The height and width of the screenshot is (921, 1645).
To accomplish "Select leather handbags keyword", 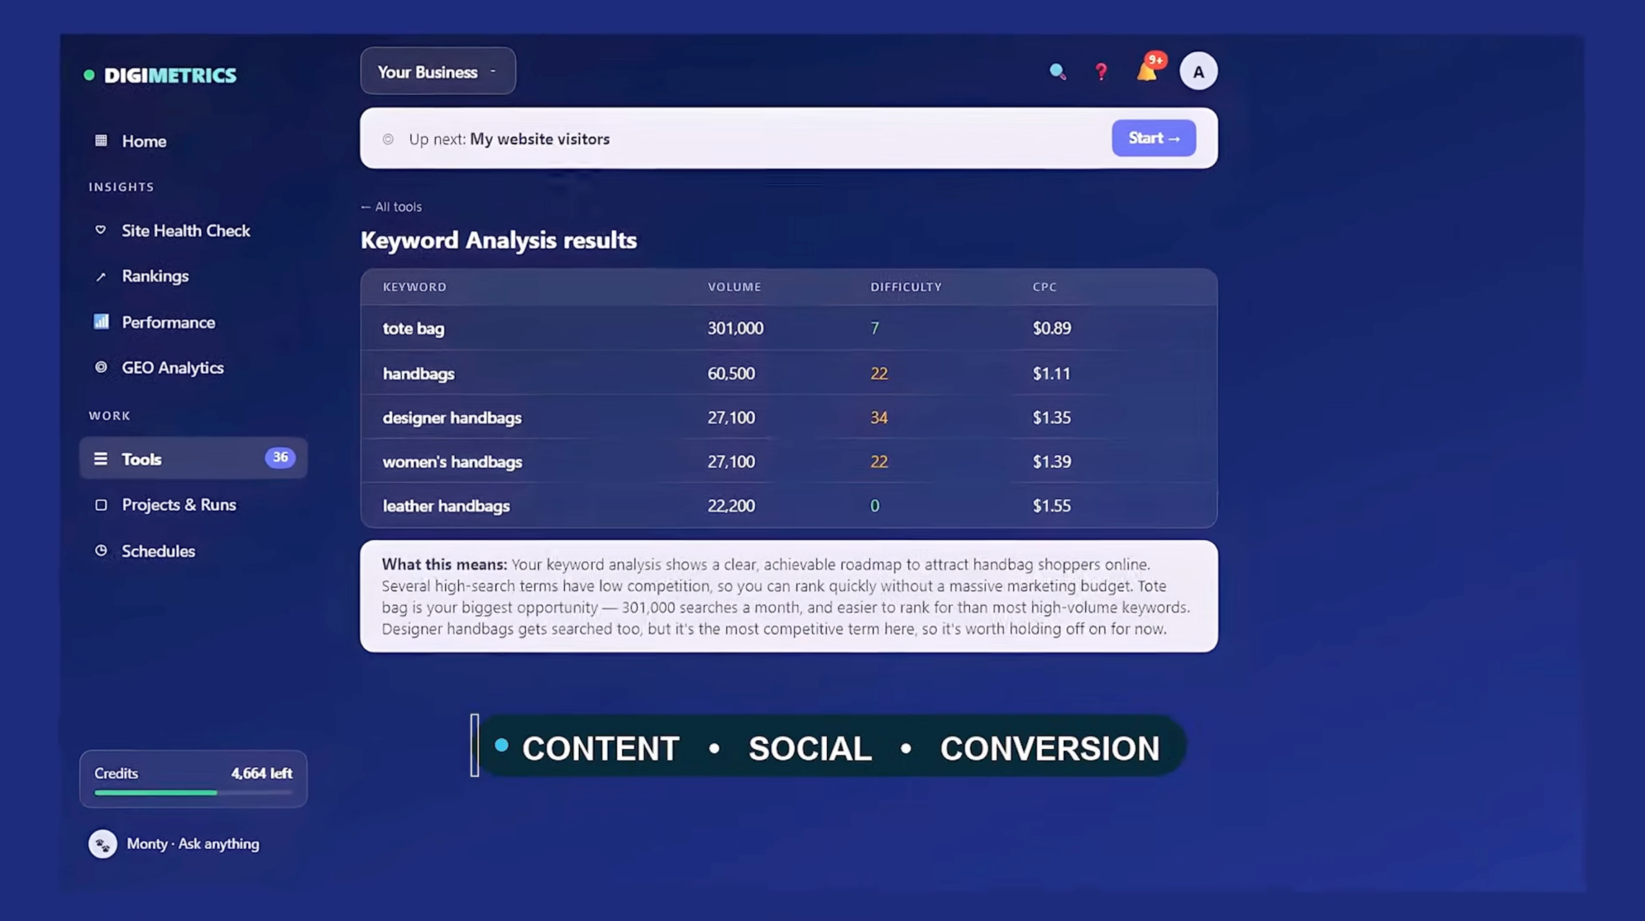I will 446,506.
